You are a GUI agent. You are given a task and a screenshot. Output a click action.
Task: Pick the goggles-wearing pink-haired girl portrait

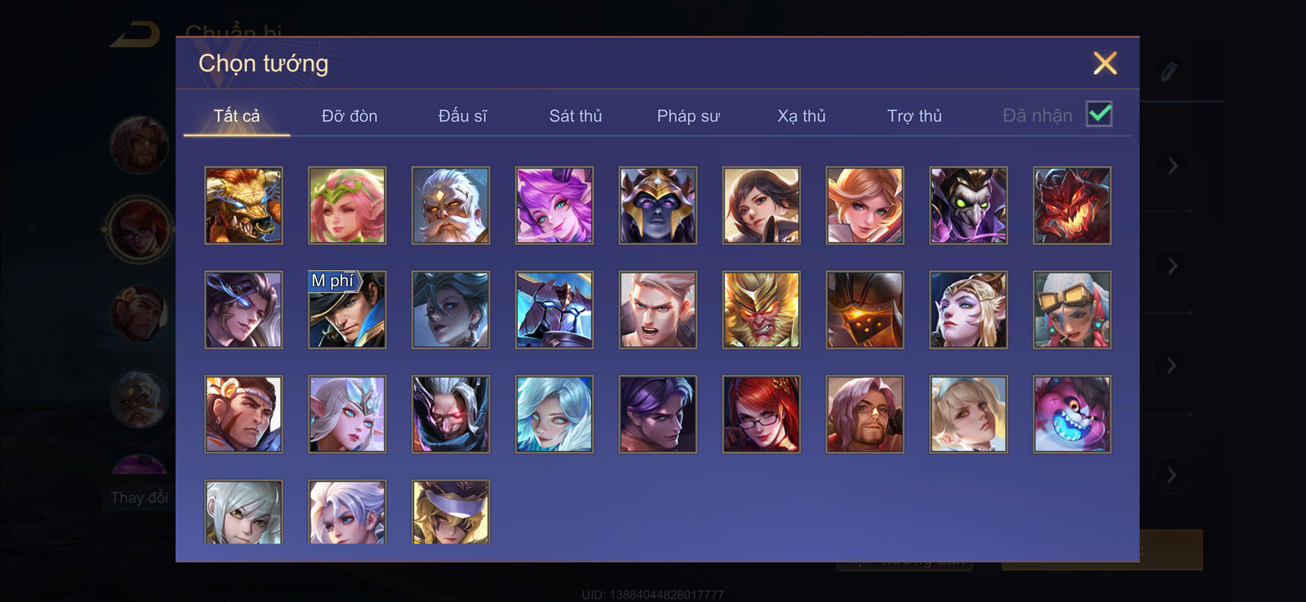(x=1072, y=309)
